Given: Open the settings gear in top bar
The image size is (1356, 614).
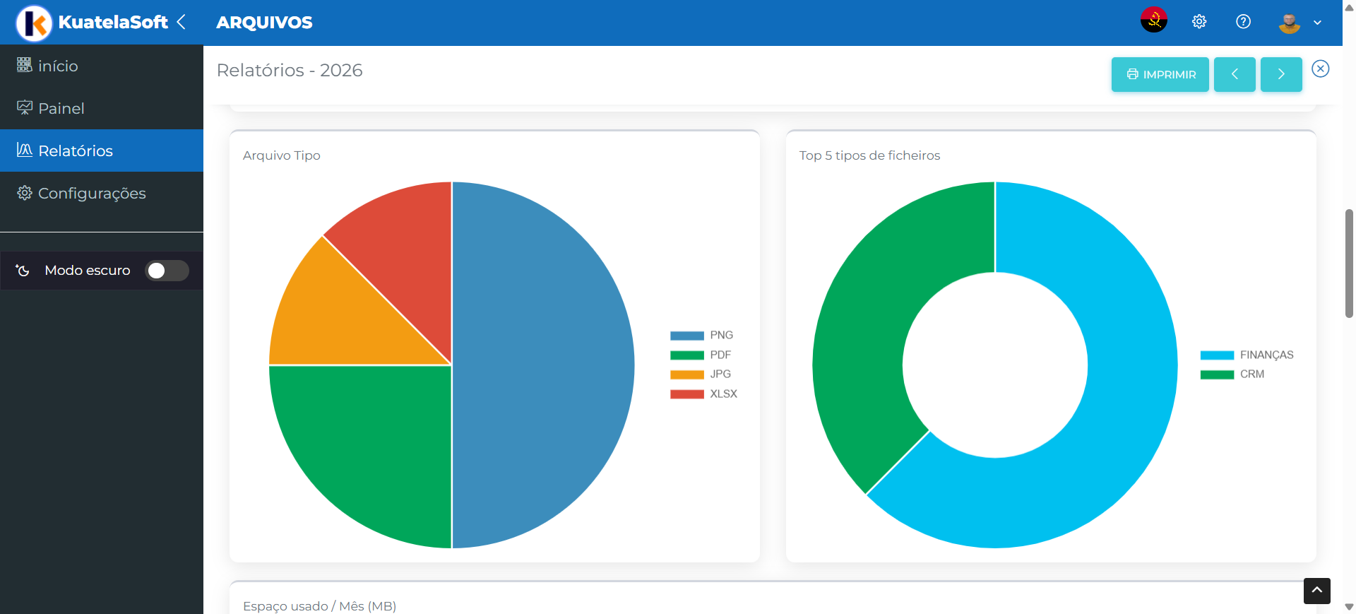Looking at the screenshot, I should 1199,22.
